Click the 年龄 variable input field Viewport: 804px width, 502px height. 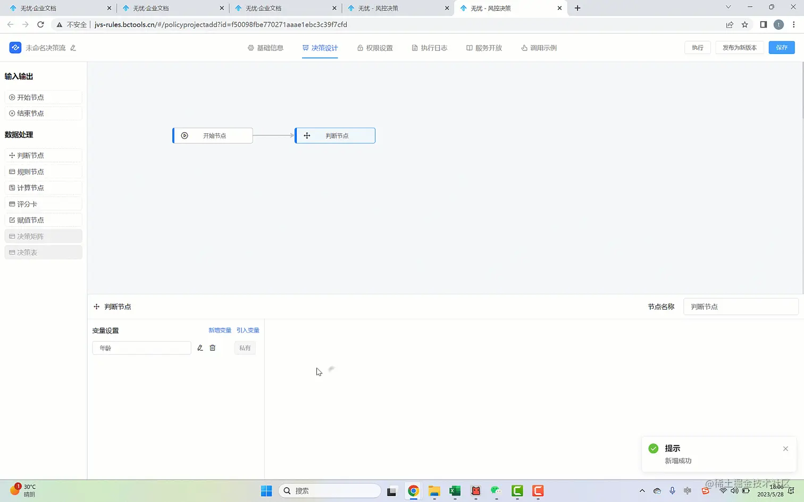tap(141, 348)
